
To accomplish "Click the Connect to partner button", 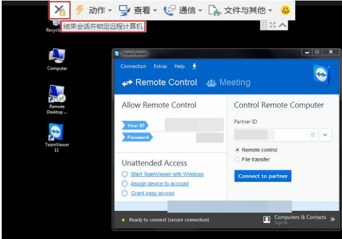I will [x=263, y=176].
